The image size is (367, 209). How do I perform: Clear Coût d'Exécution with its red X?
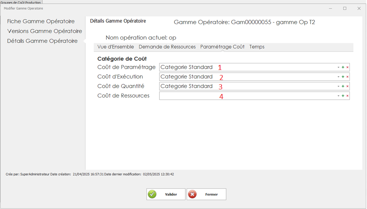tap(347, 77)
